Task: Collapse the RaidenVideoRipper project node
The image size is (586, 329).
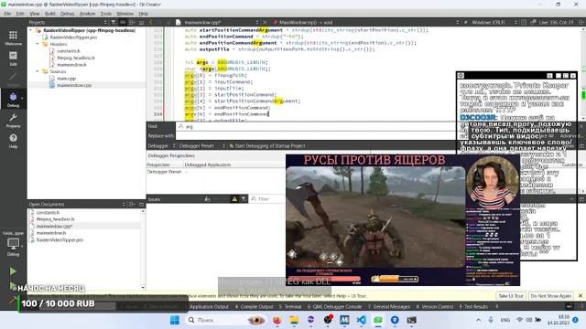Action: pyautogui.click(x=31, y=30)
